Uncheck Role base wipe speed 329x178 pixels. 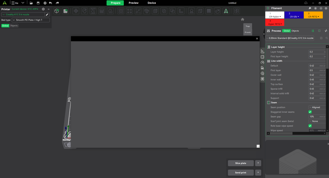click(310, 126)
